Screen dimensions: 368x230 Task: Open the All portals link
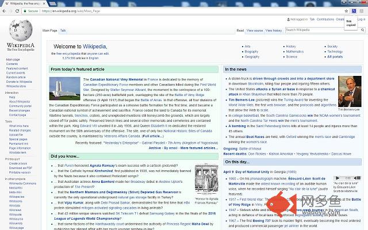pos(335,57)
